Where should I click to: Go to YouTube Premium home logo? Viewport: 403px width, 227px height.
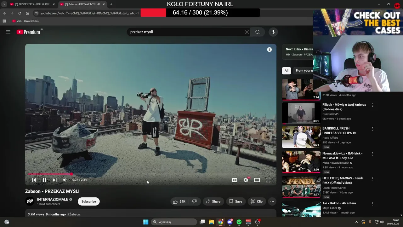(29, 32)
